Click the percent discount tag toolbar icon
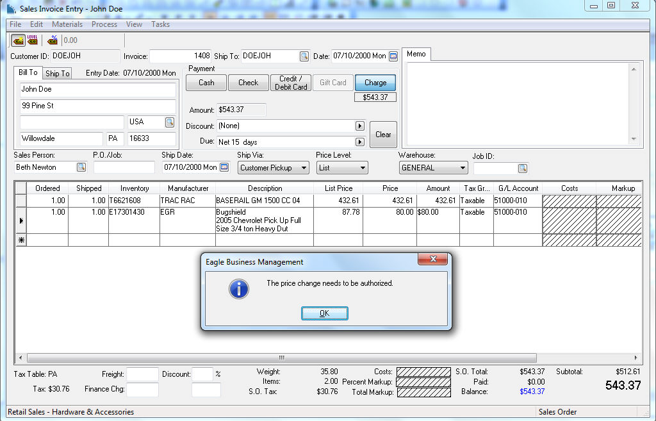Image resolution: width=656 pixels, height=421 pixels. coord(53,40)
